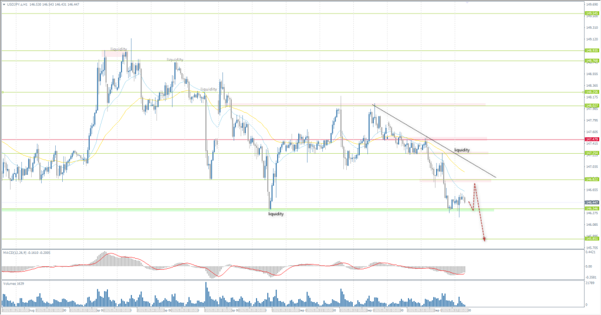Screen dimensions: 601x315
Task: Select the black descending trendline
Action: [x=434, y=141]
